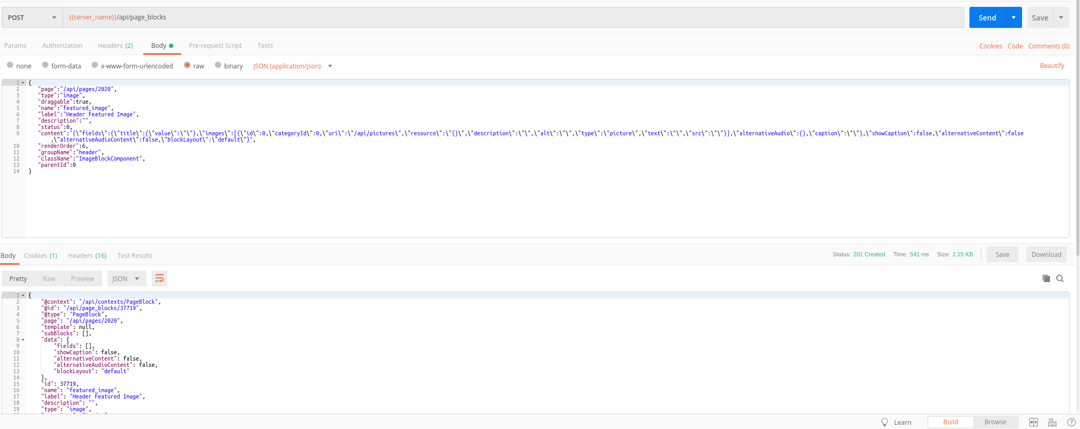The height and width of the screenshot is (429, 1080).
Task: Collapse request body at line 1
Action: point(23,83)
